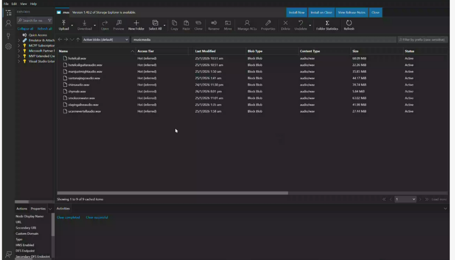The image size is (455, 260).
Task: Open the feedback icon at sidebar bottom
Action: click(8, 254)
